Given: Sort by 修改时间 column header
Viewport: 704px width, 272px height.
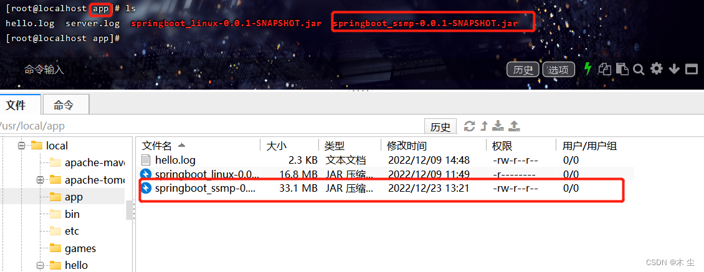Looking at the screenshot, I should coord(407,146).
